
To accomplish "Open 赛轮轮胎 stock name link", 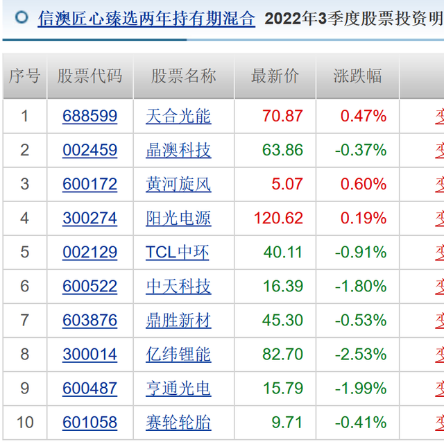I will 178,422.
